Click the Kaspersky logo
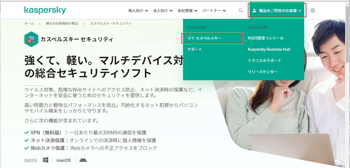The width and height of the screenshot is (350, 168). click(45, 10)
